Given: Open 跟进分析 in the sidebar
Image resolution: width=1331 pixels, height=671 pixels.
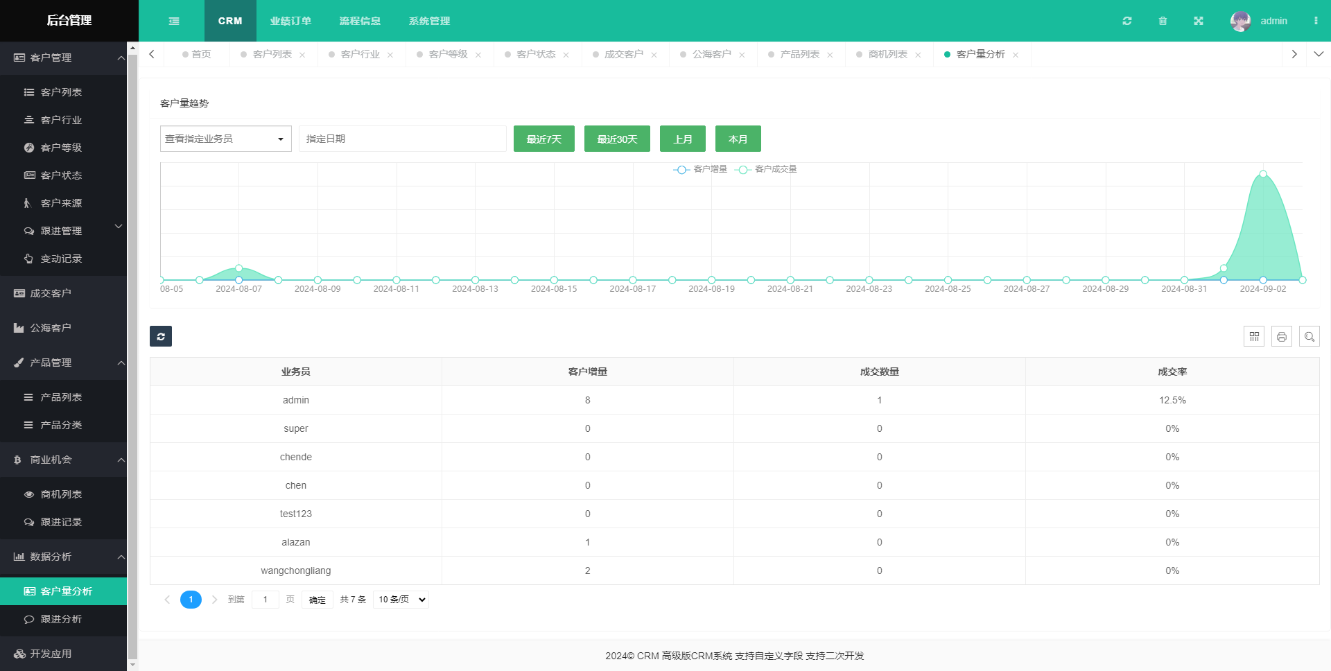Looking at the screenshot, I should click(x=63, y=619).
